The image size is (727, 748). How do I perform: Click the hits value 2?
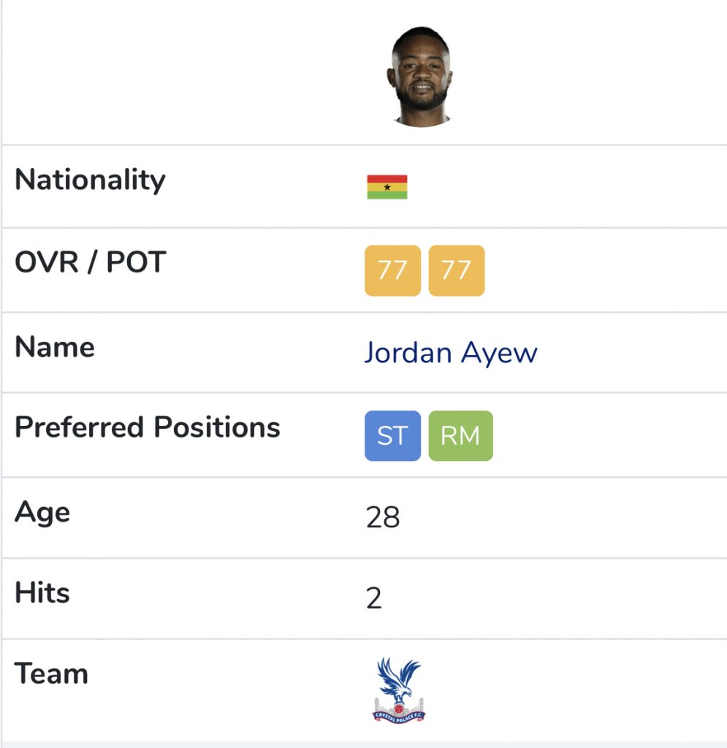point(374,598)
